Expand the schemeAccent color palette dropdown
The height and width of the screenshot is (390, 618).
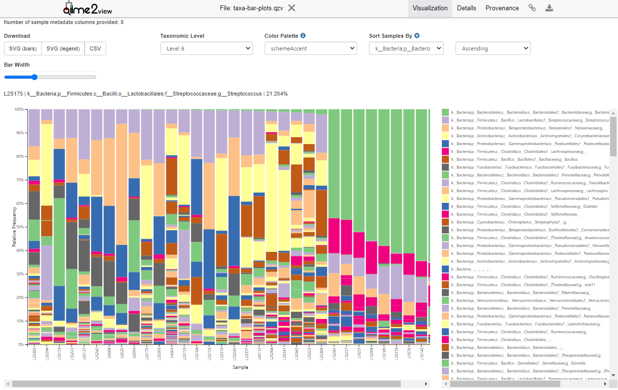click(311, 49)
